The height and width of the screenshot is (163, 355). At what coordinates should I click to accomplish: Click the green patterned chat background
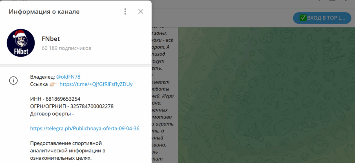(265, 98)
